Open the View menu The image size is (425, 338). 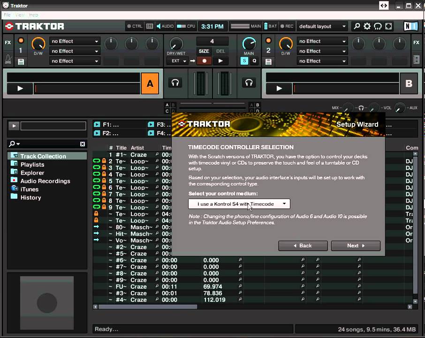(x=20, y=15)
